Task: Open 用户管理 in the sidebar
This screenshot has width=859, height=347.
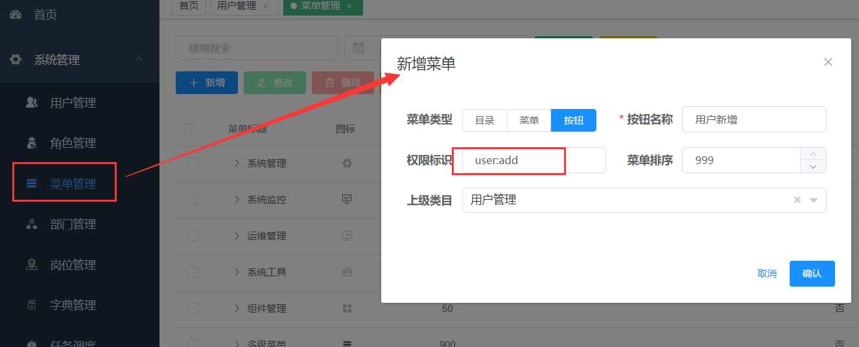Action: click(x=73, y=102)
